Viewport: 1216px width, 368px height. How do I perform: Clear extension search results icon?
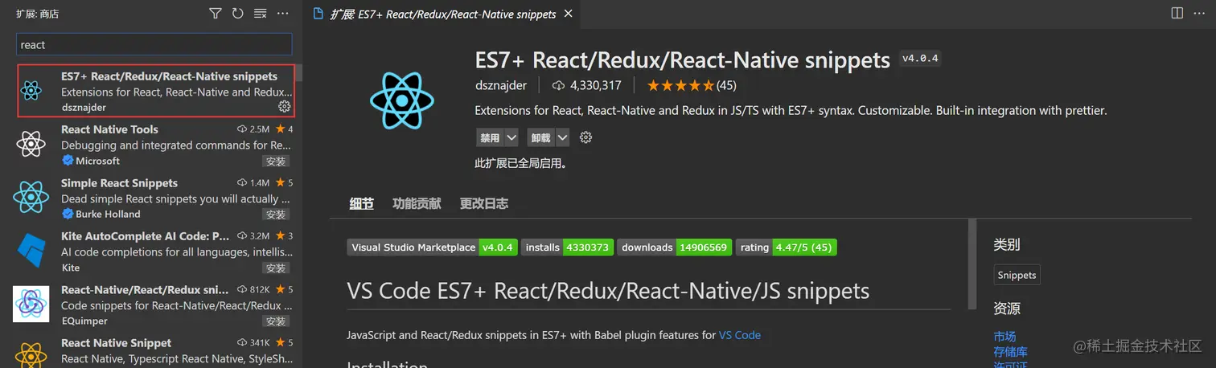point(260,14)
